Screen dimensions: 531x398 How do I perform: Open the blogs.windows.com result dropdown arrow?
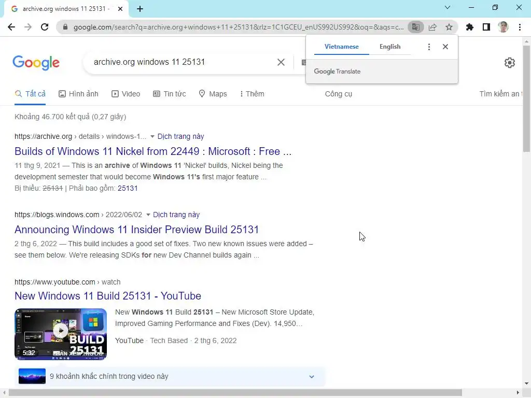[x=148, y=215]
